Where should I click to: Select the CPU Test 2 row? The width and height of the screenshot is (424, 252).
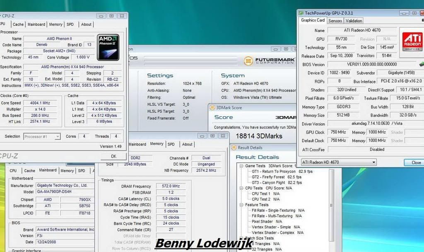[265, 199]
